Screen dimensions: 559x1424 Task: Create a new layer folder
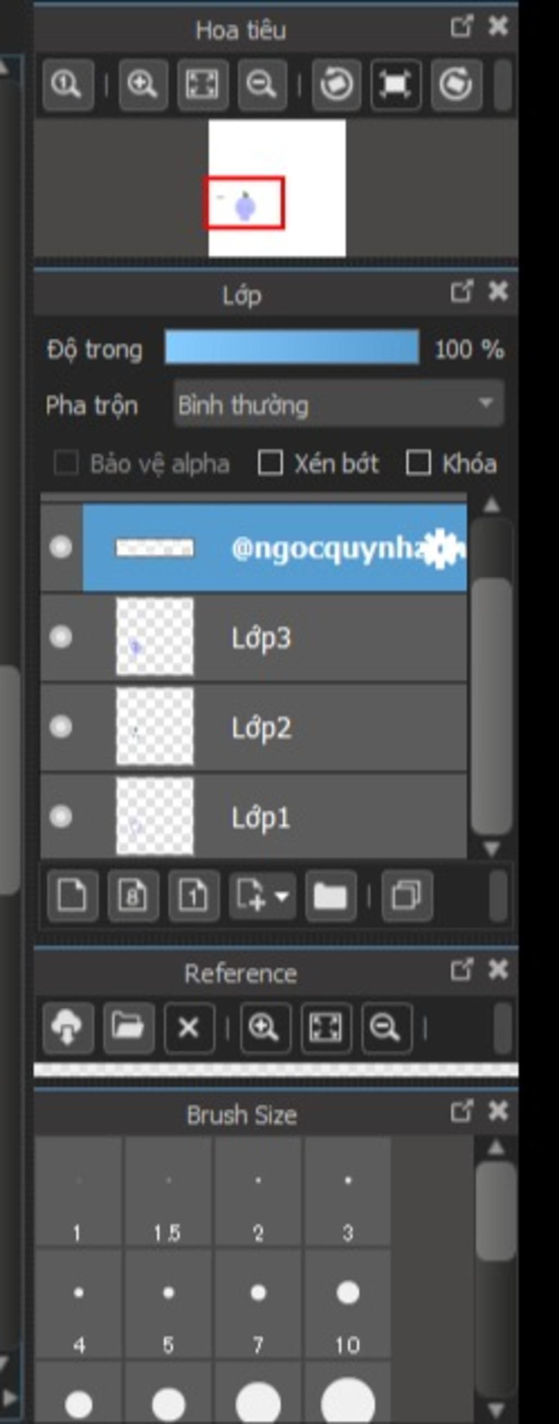[330, 895]
